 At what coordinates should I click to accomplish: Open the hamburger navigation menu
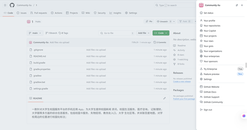(5, 5)
